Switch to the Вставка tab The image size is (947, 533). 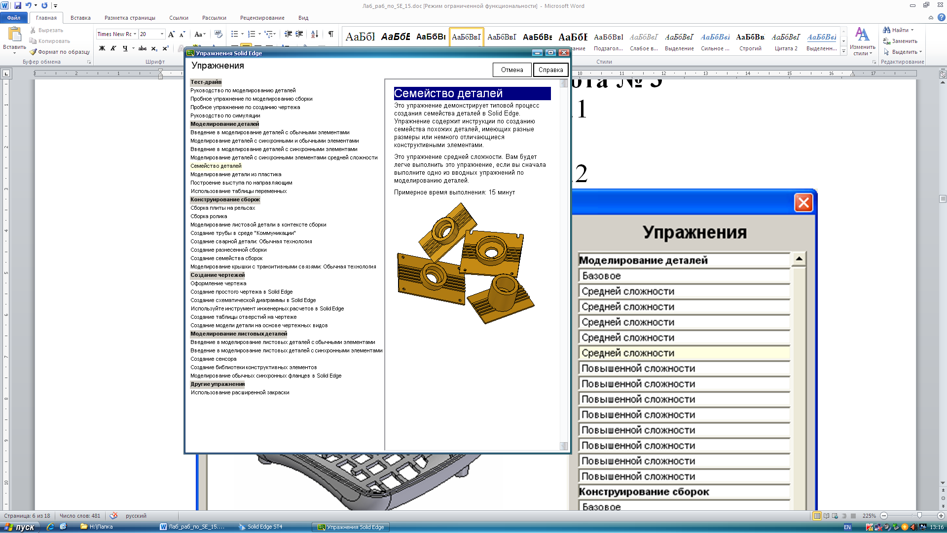(80, 18)
